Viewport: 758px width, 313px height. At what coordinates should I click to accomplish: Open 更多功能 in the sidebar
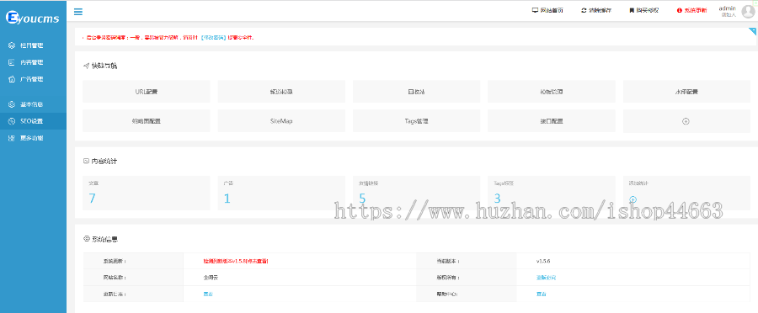[33, 138]
